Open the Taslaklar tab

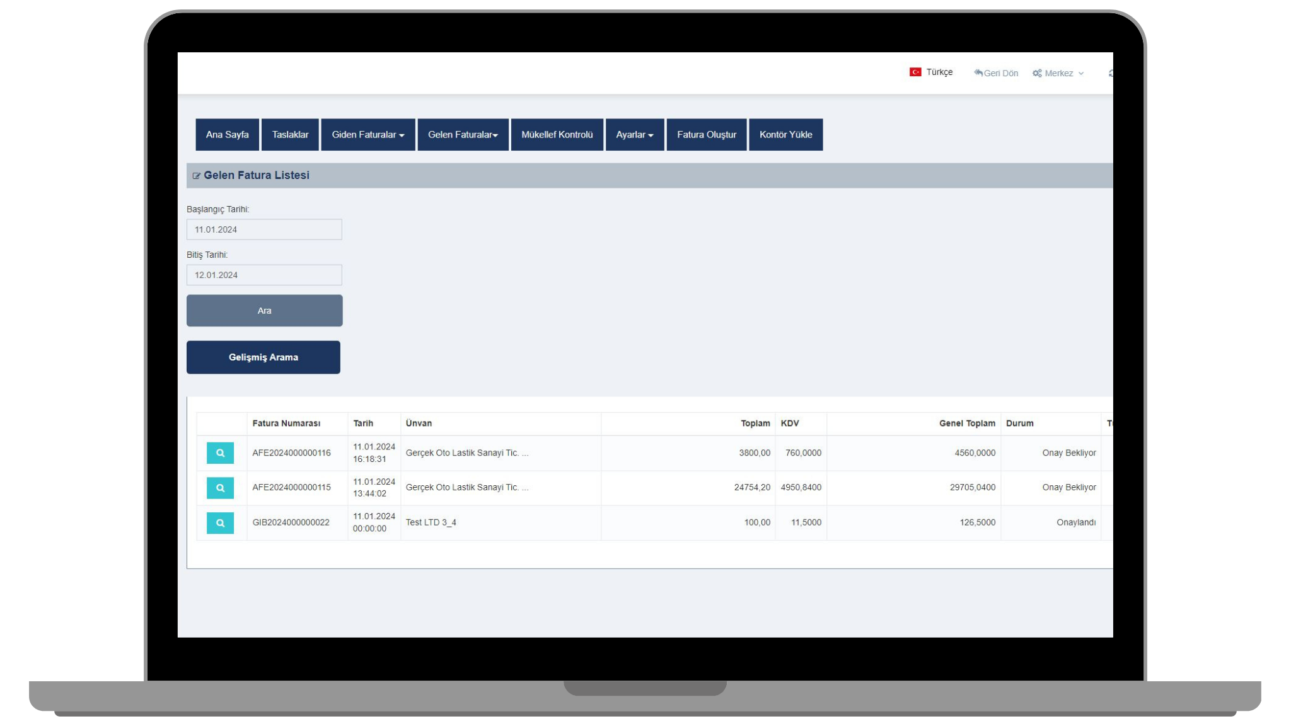point(290,135)
